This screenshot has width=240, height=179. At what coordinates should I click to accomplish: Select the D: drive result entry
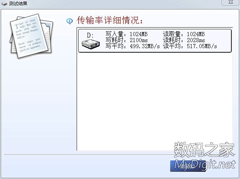click(154, 41)
